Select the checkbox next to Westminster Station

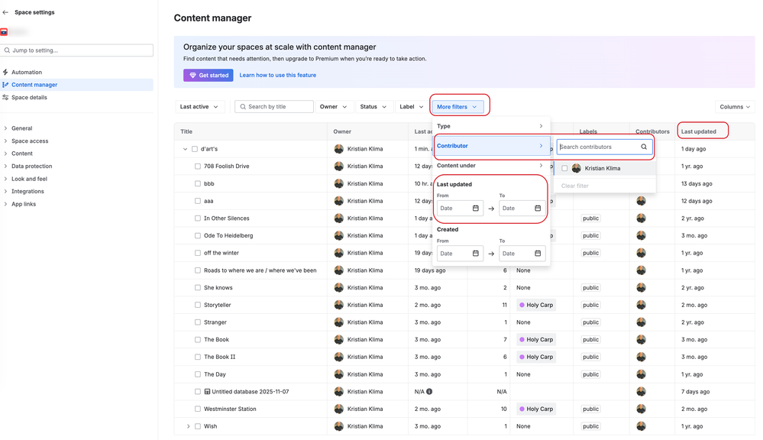point(197,409)
